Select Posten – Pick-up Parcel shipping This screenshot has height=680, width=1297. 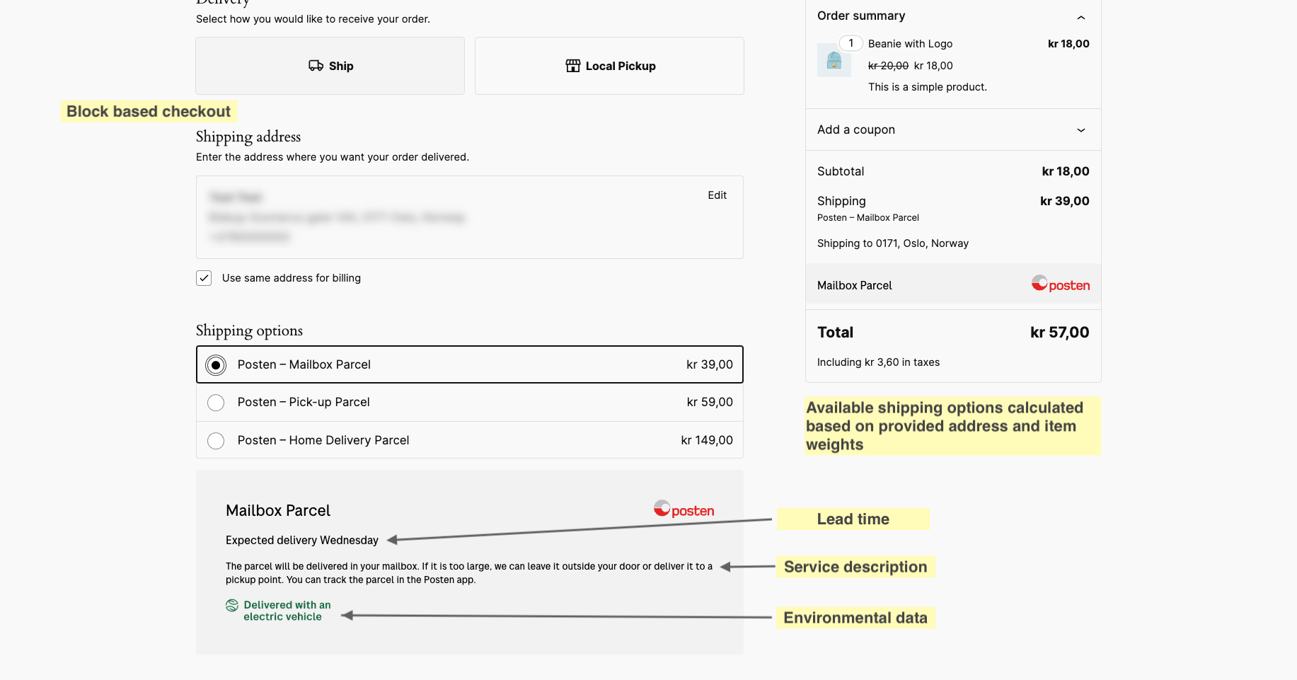coord(470,402)
